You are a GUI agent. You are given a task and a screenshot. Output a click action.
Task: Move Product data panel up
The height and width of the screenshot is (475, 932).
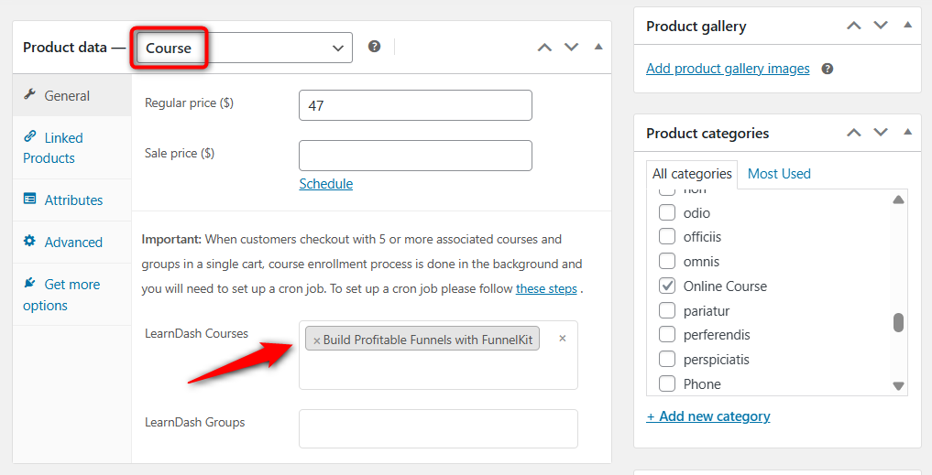(x=544, y=47)
